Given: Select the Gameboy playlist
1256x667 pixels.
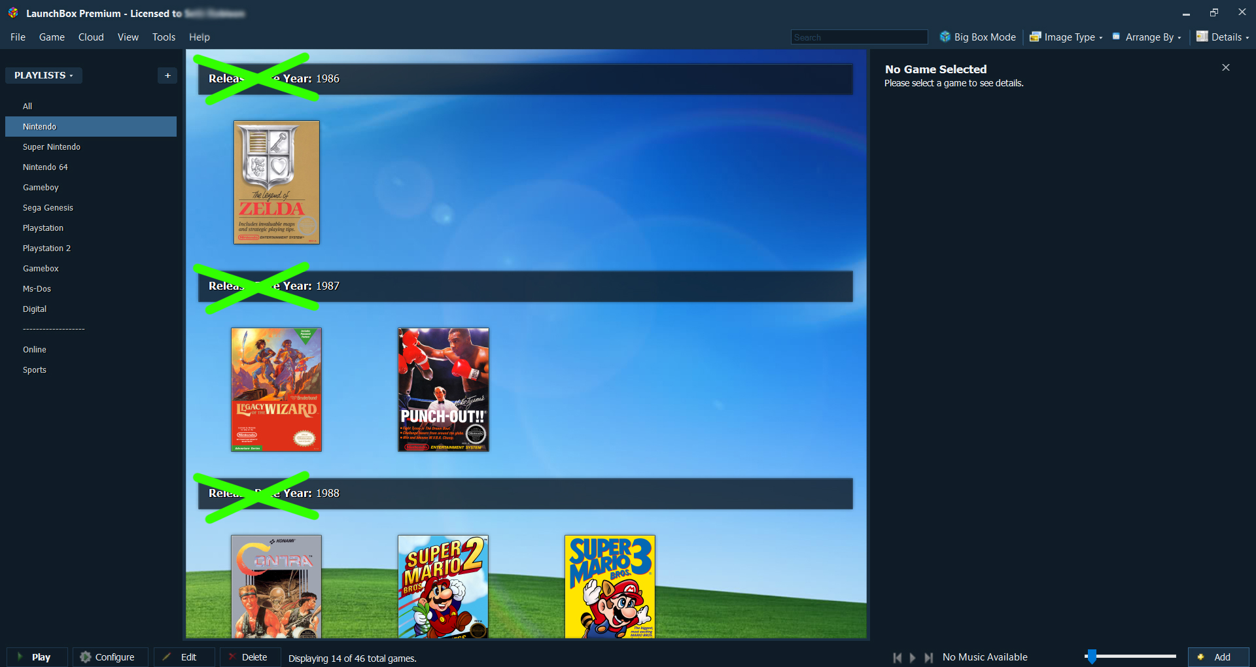Looking at the screenshot, I should click(91, 187).
